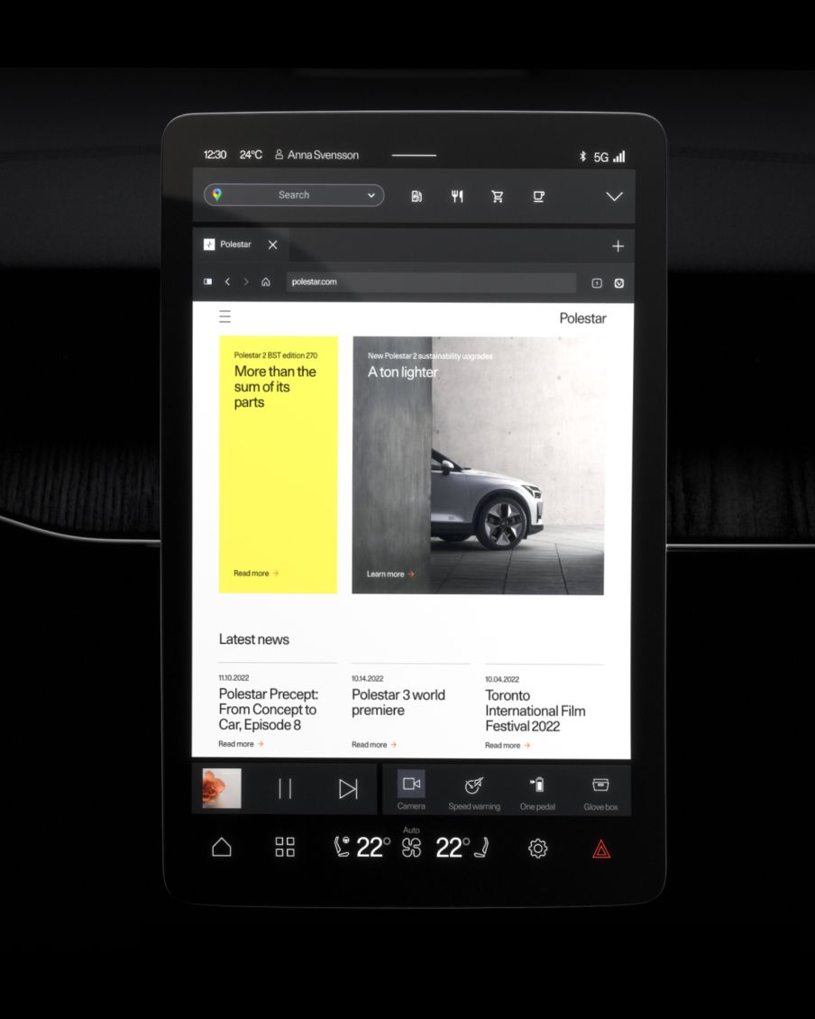Click Read more on the yellow BST edition card
815x1019 pixels.
pos(256,574)
